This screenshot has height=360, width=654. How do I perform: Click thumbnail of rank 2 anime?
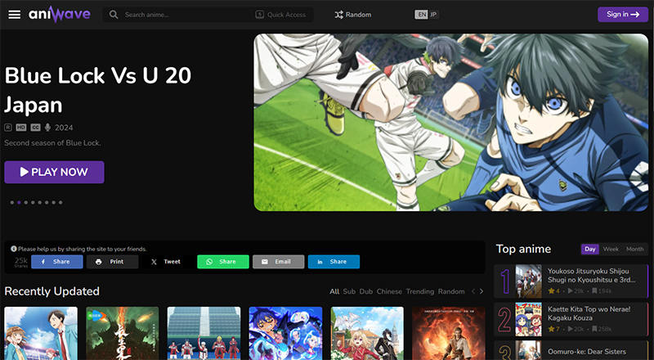528,319
